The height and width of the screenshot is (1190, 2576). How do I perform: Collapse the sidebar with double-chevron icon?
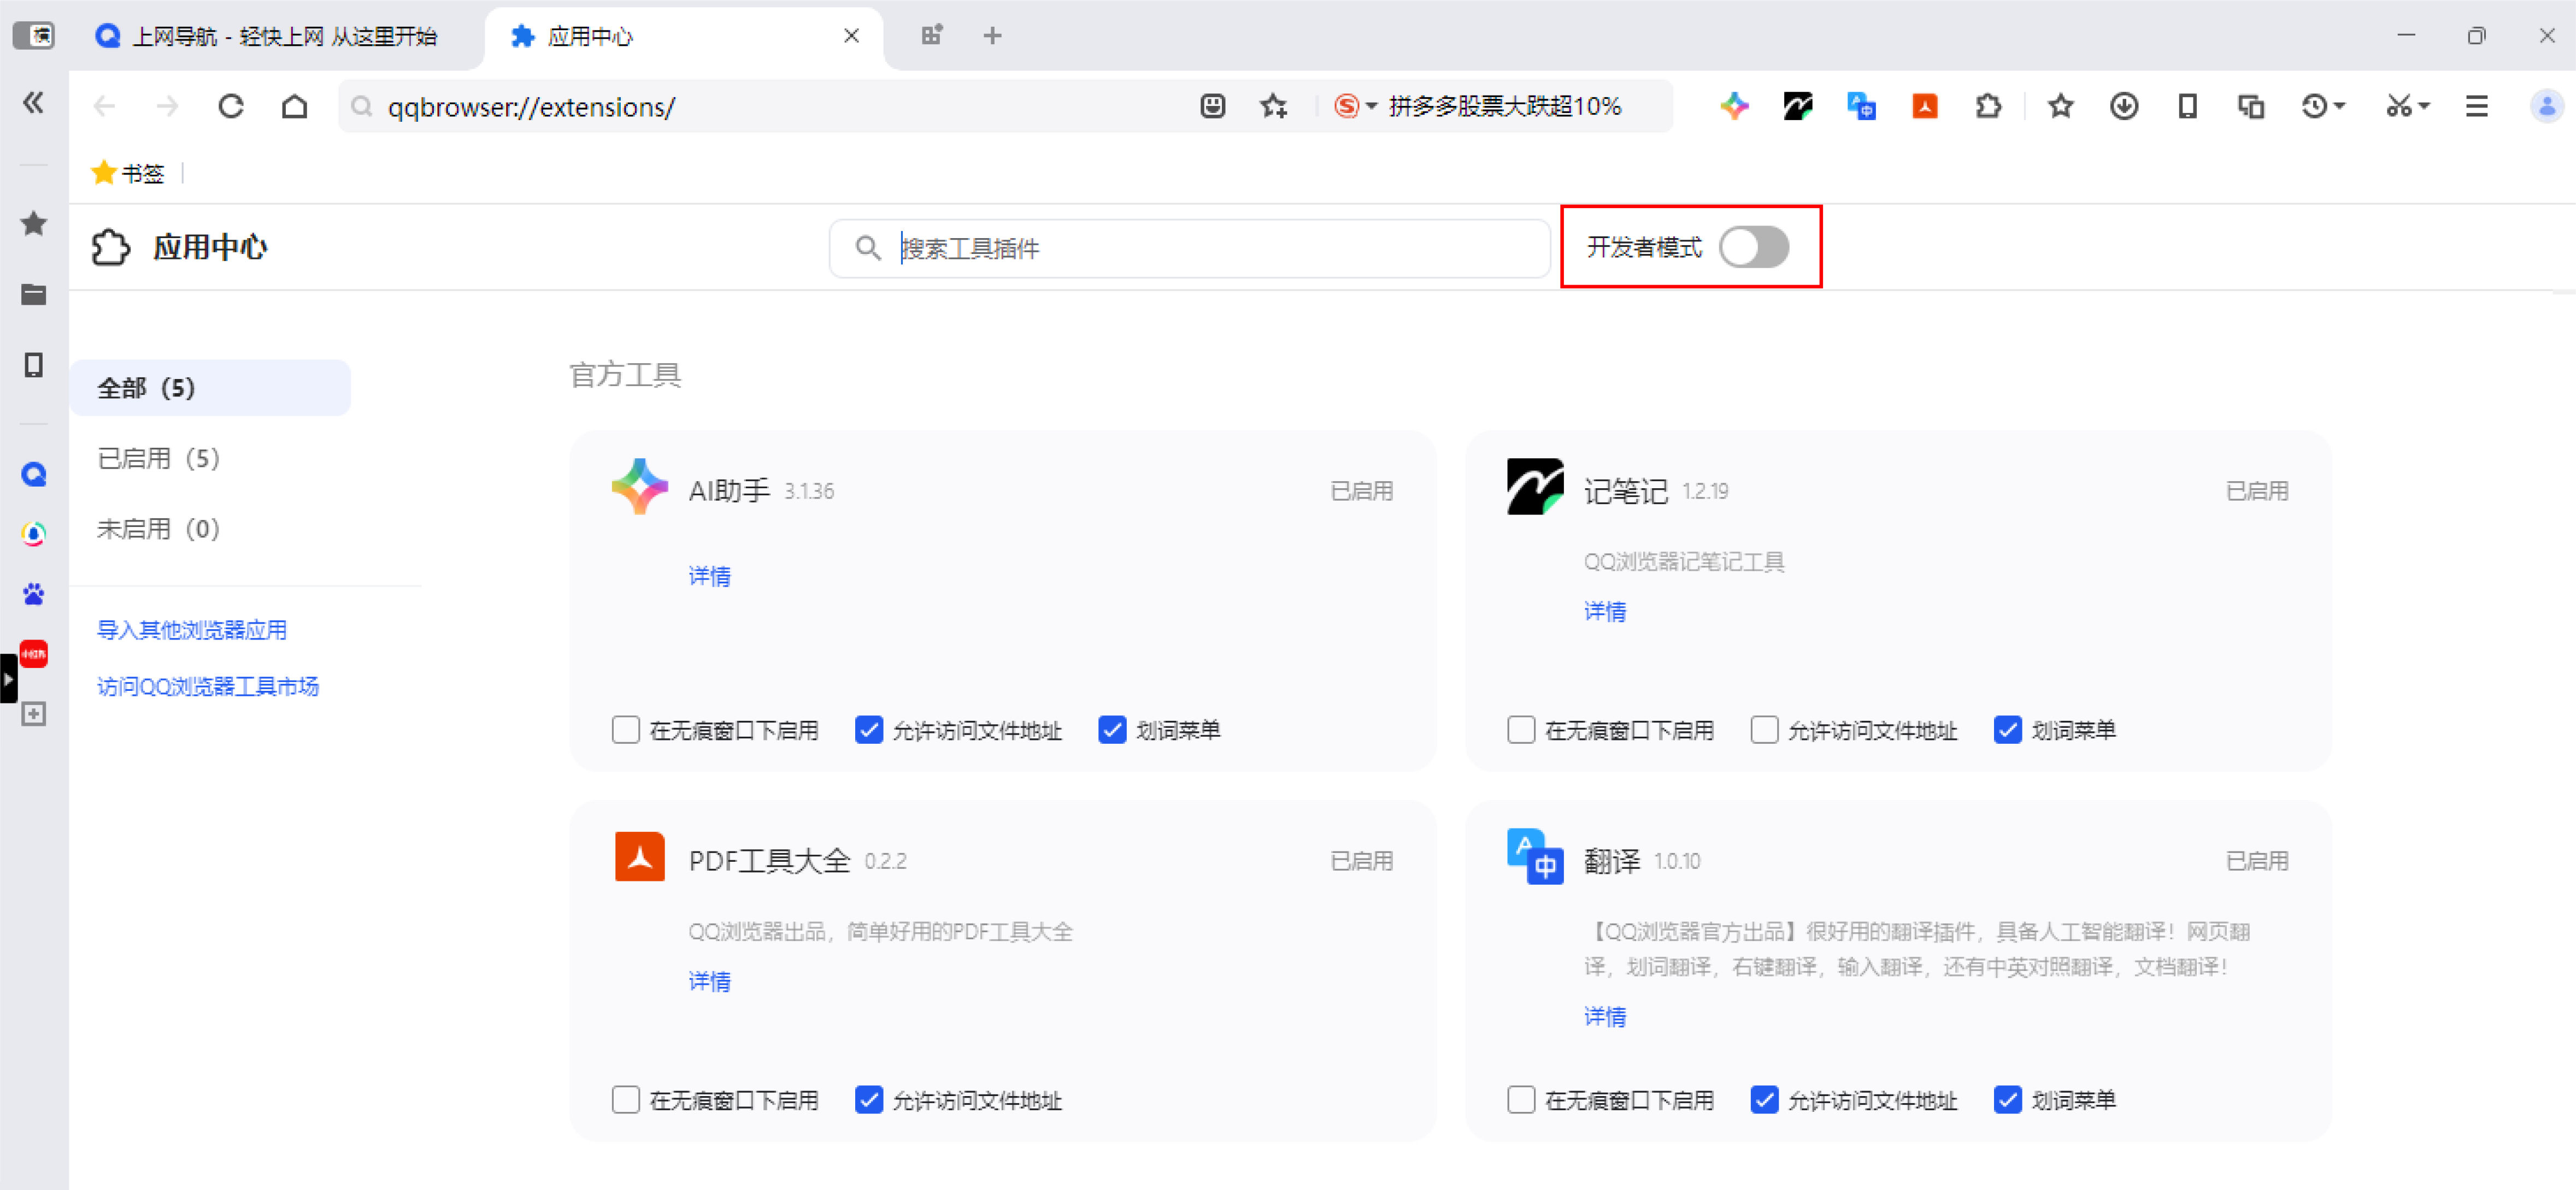(x=33, y=103)
